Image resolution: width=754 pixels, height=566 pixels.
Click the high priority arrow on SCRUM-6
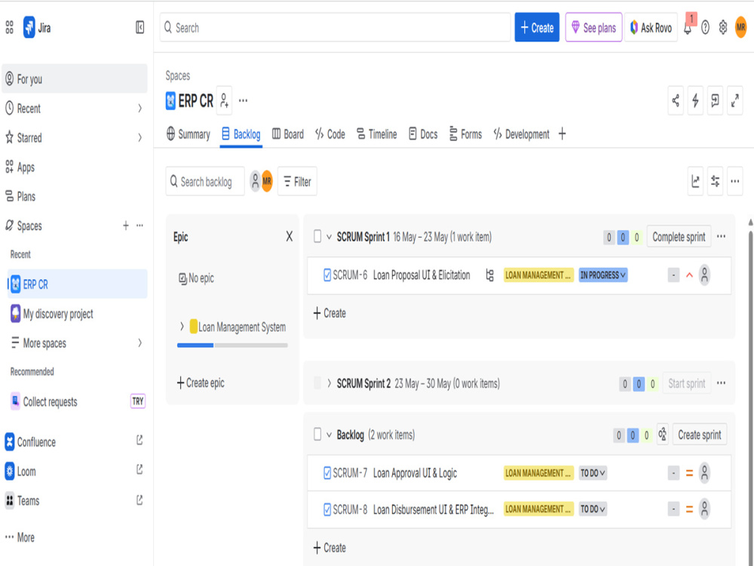[x=689, y=275]
